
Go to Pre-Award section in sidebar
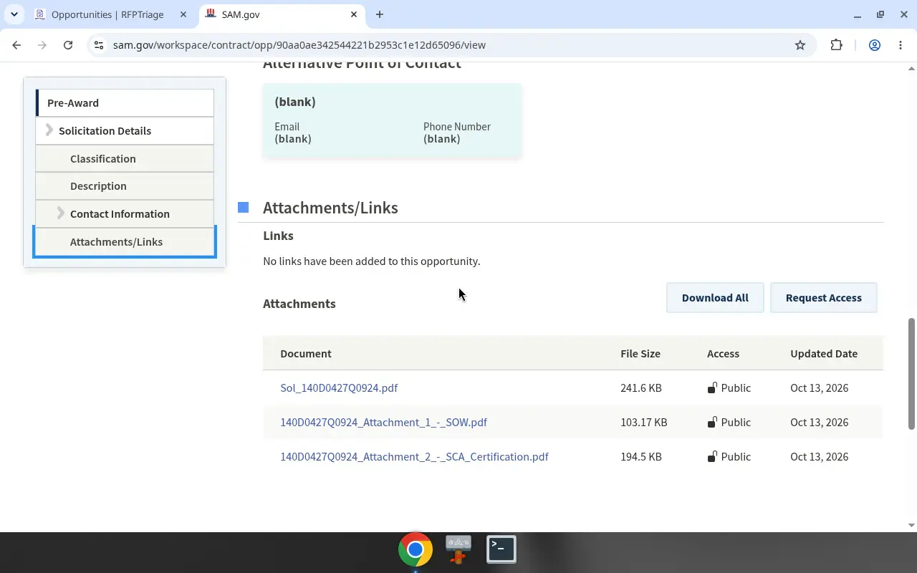pyautogui.click(x=125, y=102)
